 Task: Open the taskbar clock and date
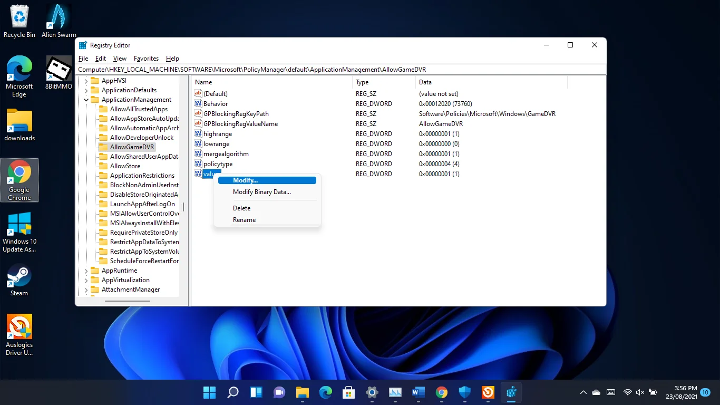(682, 392)
